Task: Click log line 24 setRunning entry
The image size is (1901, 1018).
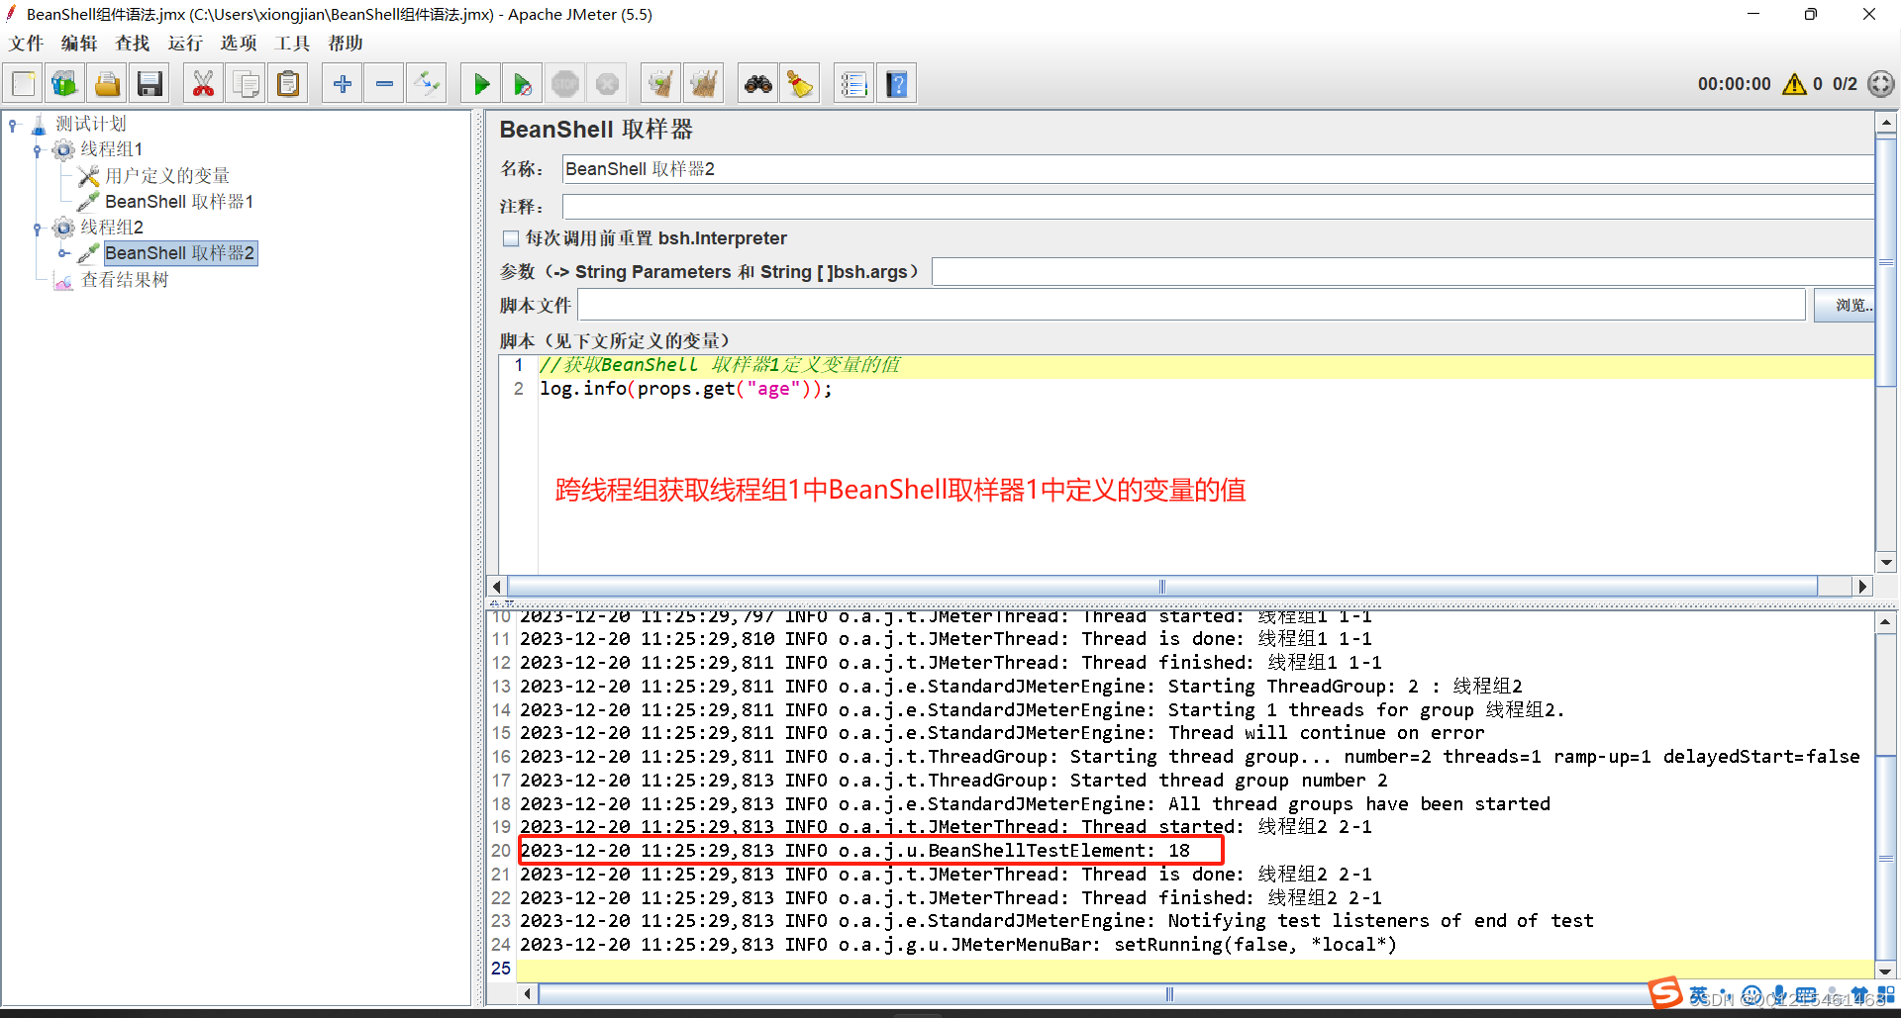Action: click(x=958, y=945)
